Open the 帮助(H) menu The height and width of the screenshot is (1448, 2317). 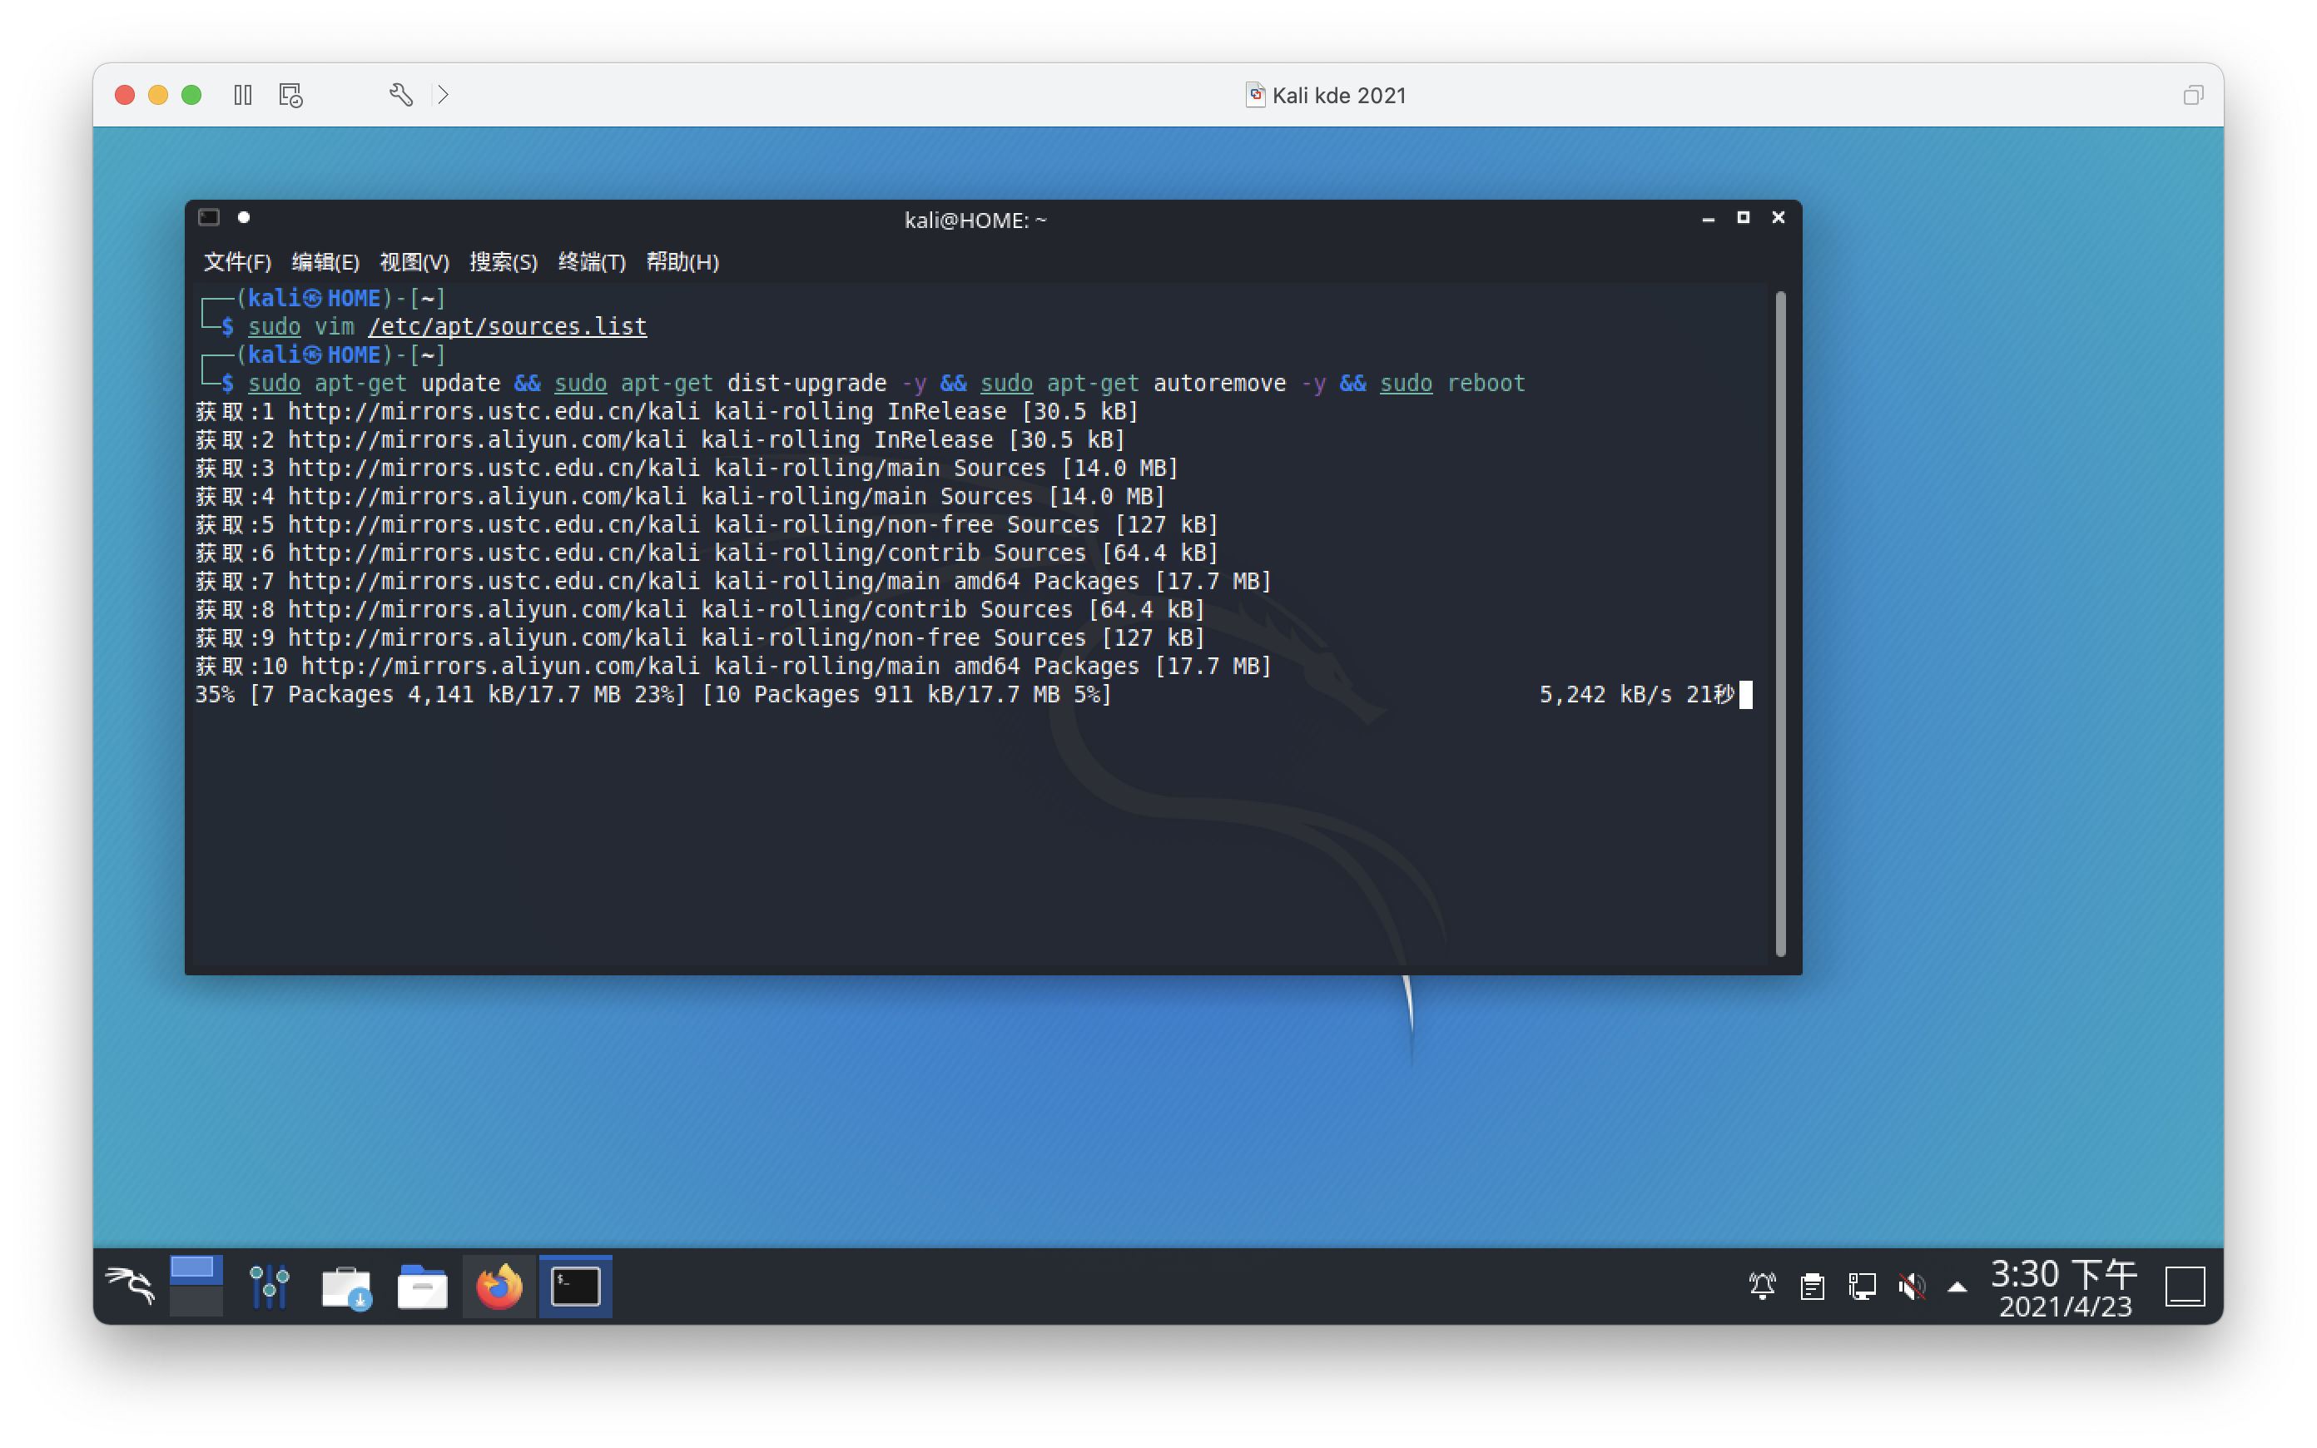pyautogui.click(x=682, y=261)
